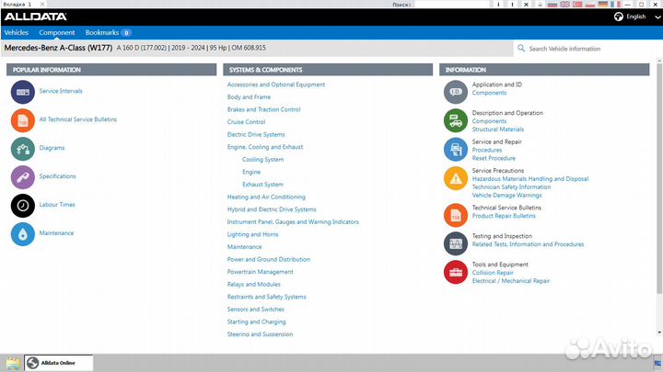Click the purple Specifications wrench icon
This screenshot has height=372, width=663.
click(23, 177)
